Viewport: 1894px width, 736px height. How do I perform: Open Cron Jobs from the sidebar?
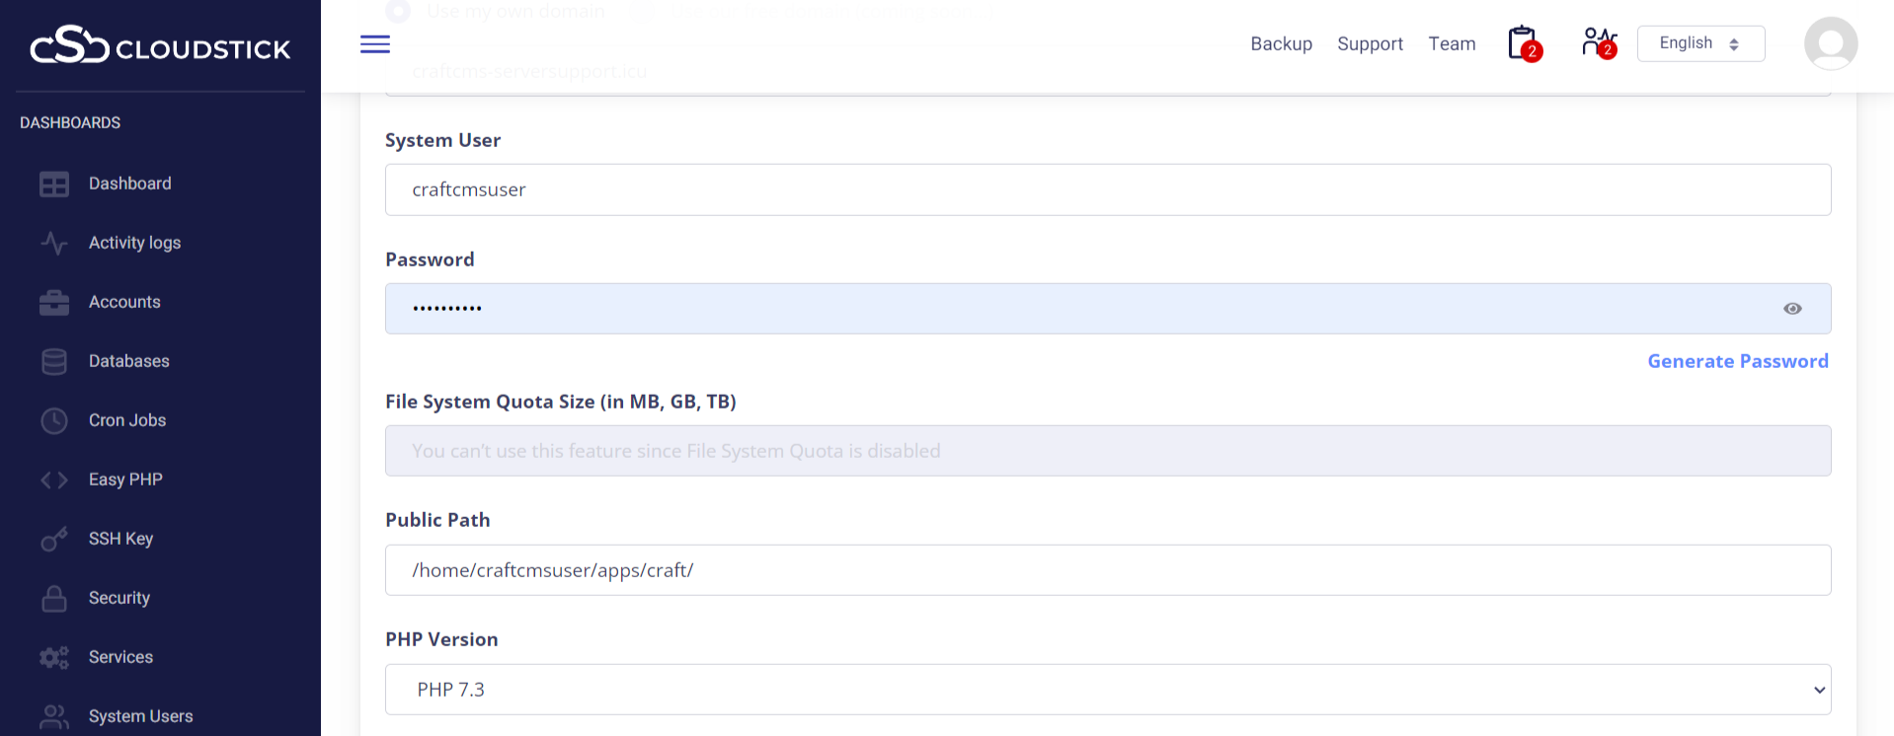[x=127, y=420]
